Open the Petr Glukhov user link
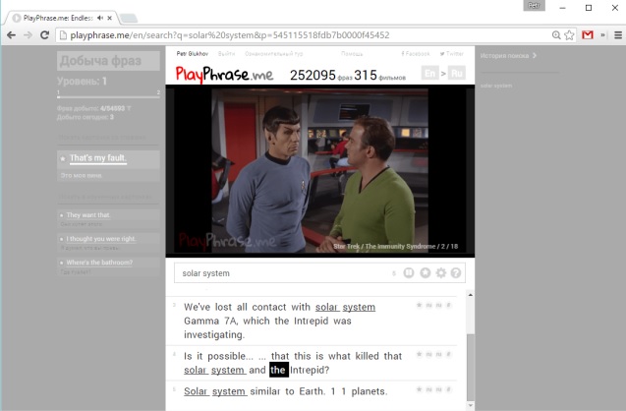The image size is (626, 411). (x=193, y=53)
